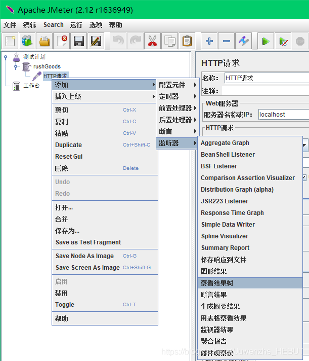309x361 pixels.
Task: Open the 定时器 submenu
Action: [x=178, y=96]
